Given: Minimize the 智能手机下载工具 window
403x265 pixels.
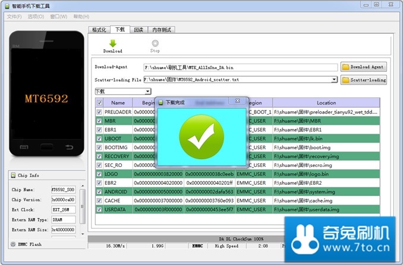Looking at the screenshot, I should click(x=366, y=5).
